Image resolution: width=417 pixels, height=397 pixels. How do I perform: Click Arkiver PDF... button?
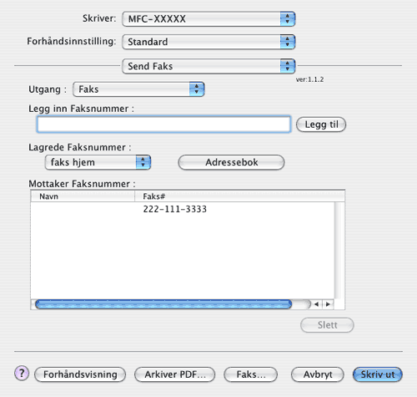[175, 374]
